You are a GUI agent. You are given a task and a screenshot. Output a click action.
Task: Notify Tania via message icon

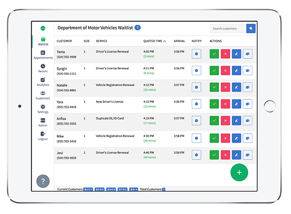click(x=196, y=54)
